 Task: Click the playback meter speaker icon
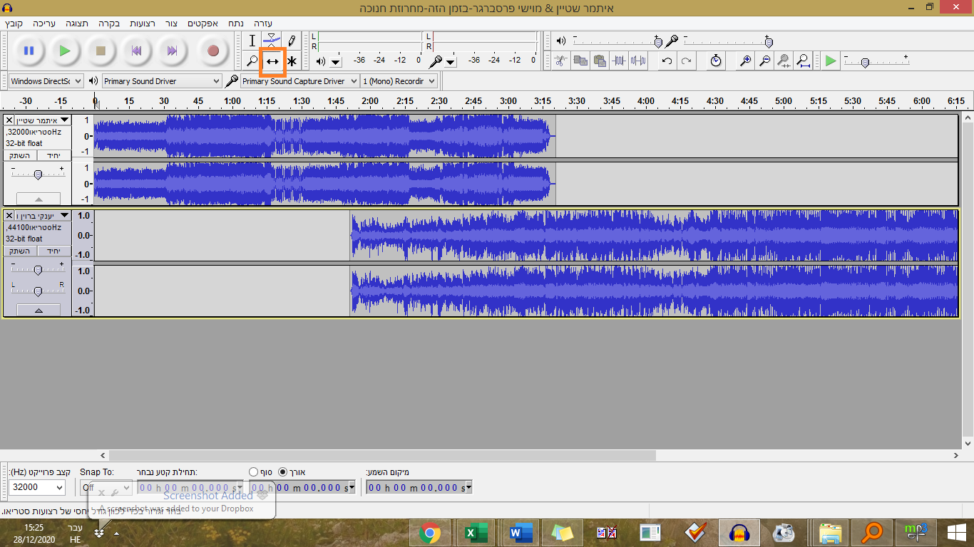click(x=320, y=61)
